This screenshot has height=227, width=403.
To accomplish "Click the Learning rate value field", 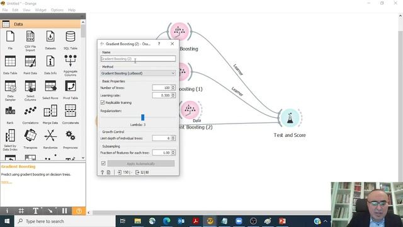I will (162, 95).
